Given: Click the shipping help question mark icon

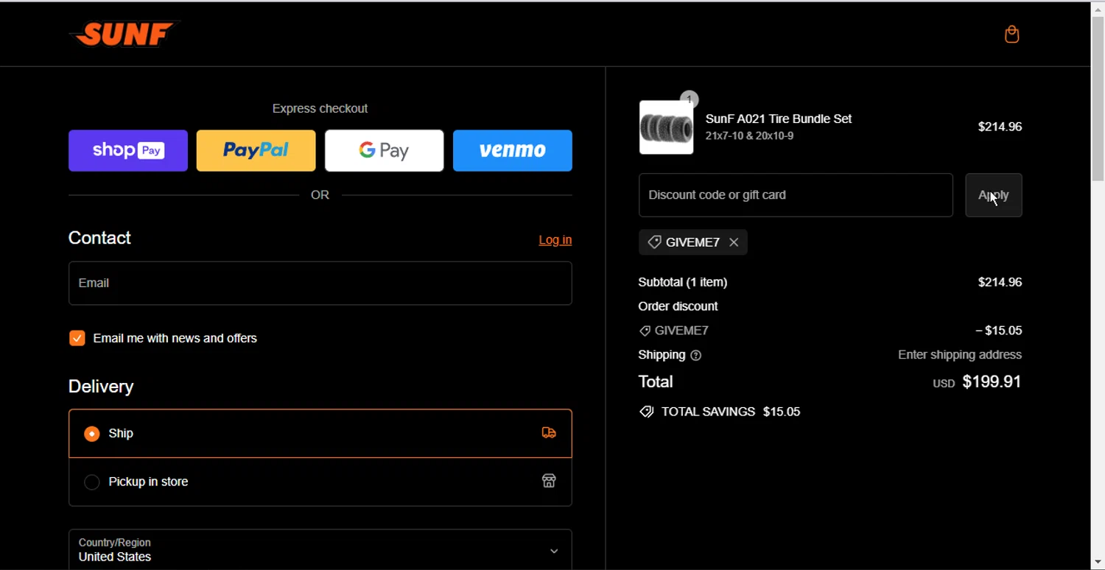Looking at the screenshot, I should tap(696, 356).
